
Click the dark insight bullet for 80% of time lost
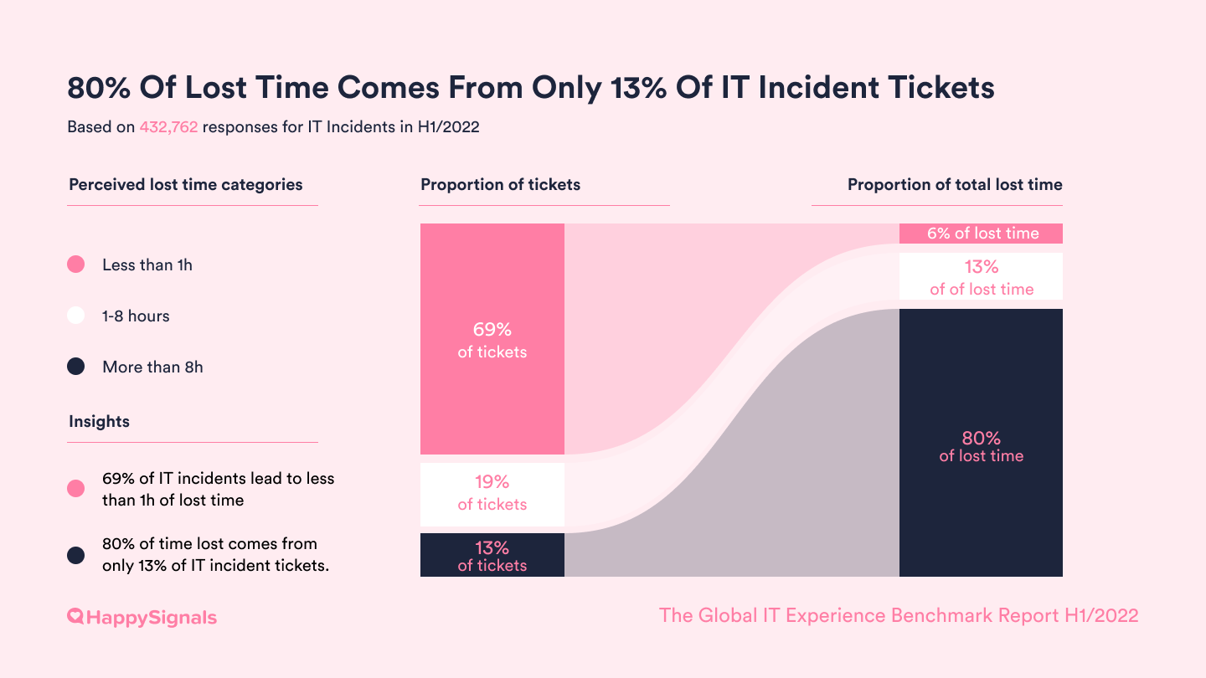[x=76, y=554]
